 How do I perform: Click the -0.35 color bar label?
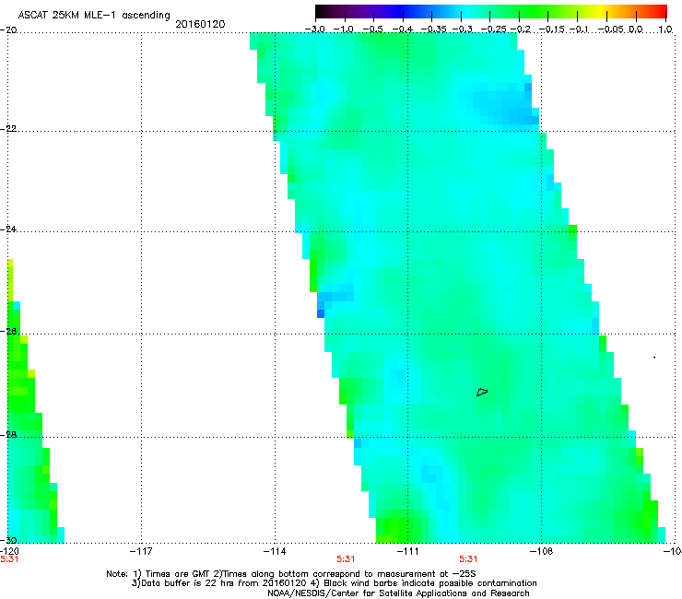(434, 29)
